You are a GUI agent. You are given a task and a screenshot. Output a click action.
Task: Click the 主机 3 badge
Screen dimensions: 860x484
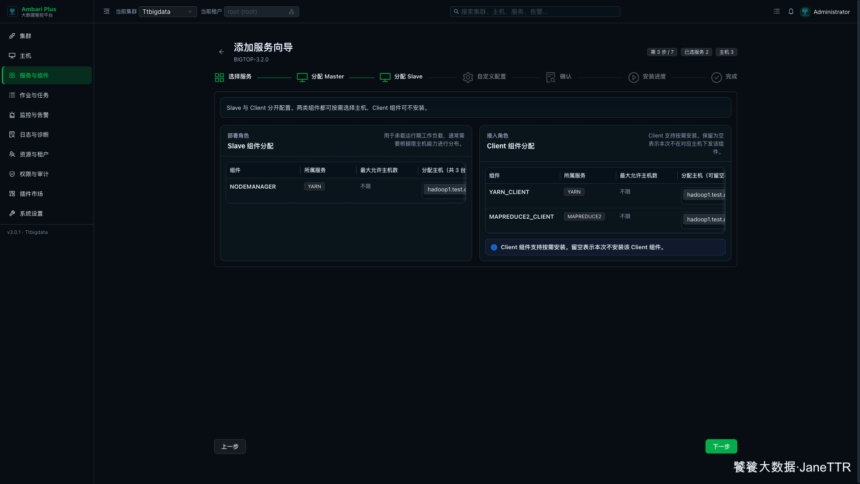[727, 52]
